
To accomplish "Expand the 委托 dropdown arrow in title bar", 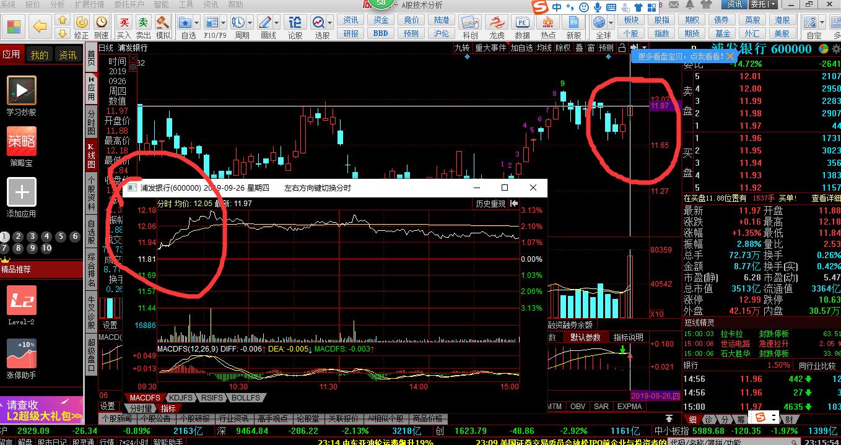I will tap(773, 4).
